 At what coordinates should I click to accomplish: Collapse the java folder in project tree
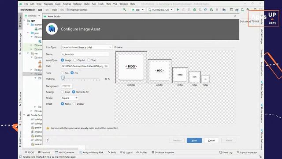click(28, 33)
